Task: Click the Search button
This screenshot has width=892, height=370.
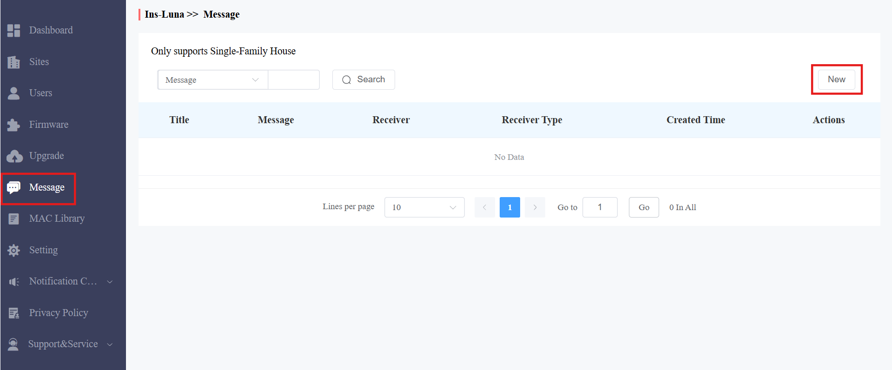Action: (x=363, y=79)
